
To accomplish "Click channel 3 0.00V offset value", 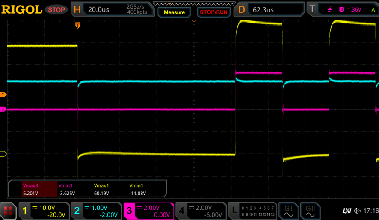I will click(x=162, y=215).
